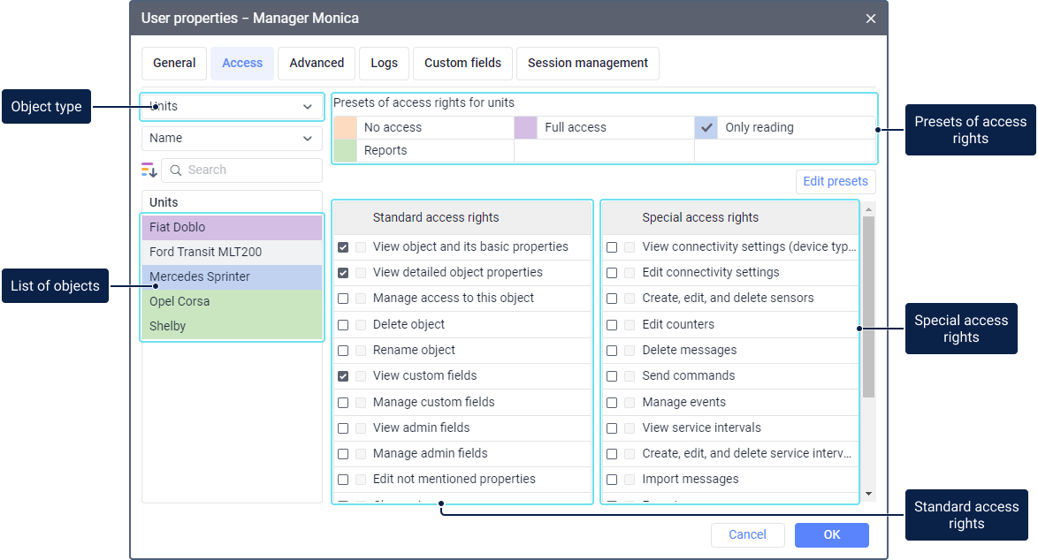The height and width of the screenshot is (560, 1038).
Task: Pick the purple Full access preset swatch
Action: click(526, 127)
